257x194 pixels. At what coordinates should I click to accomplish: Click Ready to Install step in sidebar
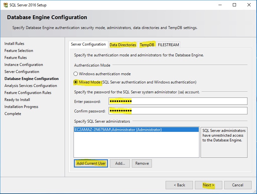pyautogui.click(x=17, y=100)
